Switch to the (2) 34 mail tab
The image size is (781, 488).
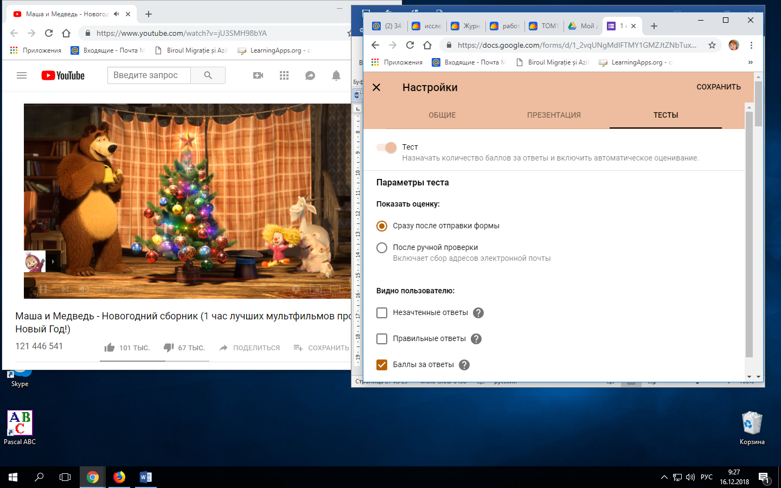point(387,26)
